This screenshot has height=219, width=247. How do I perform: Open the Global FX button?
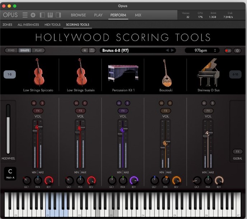238,152
